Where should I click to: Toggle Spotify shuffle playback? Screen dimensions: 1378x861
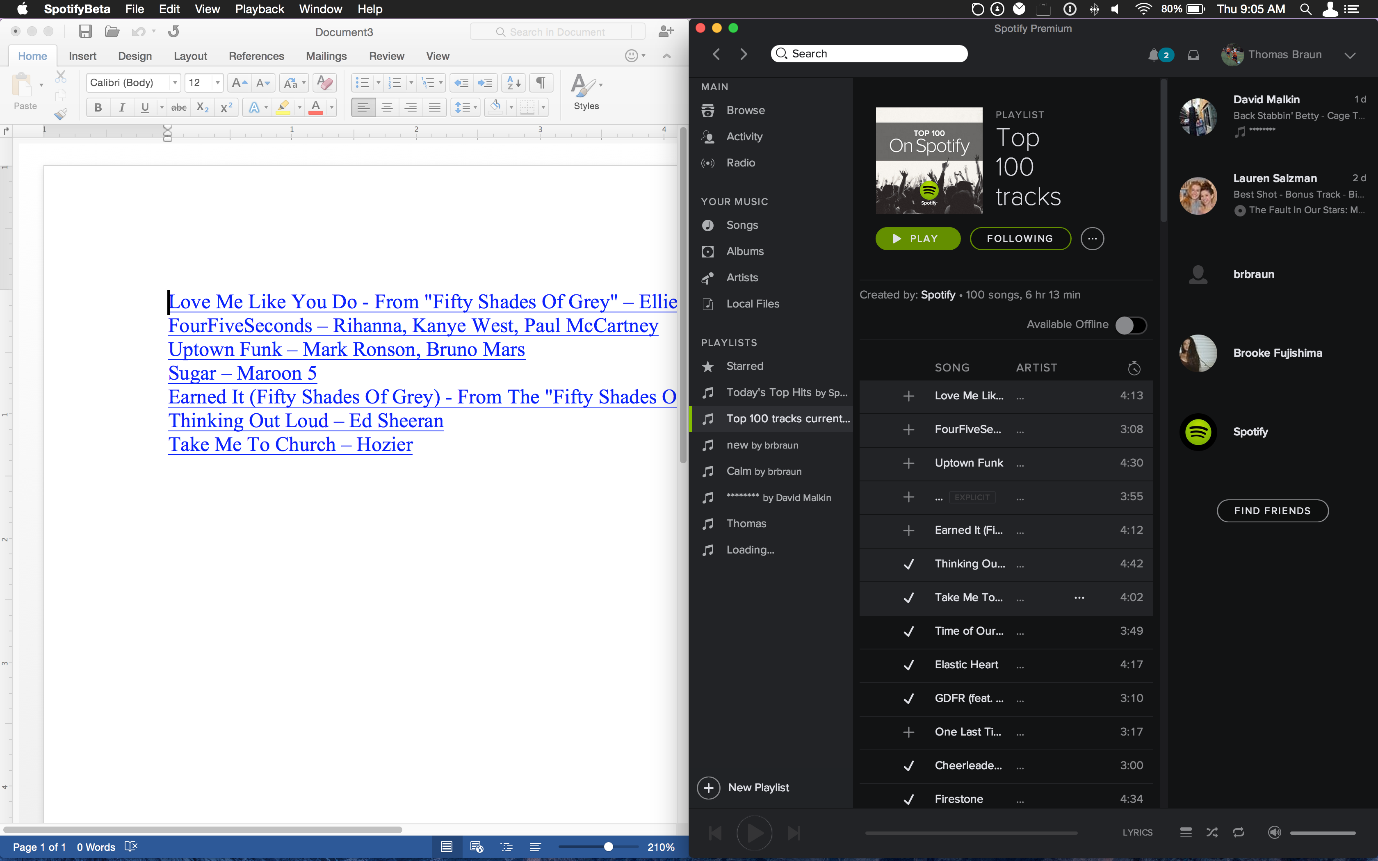1212,833
